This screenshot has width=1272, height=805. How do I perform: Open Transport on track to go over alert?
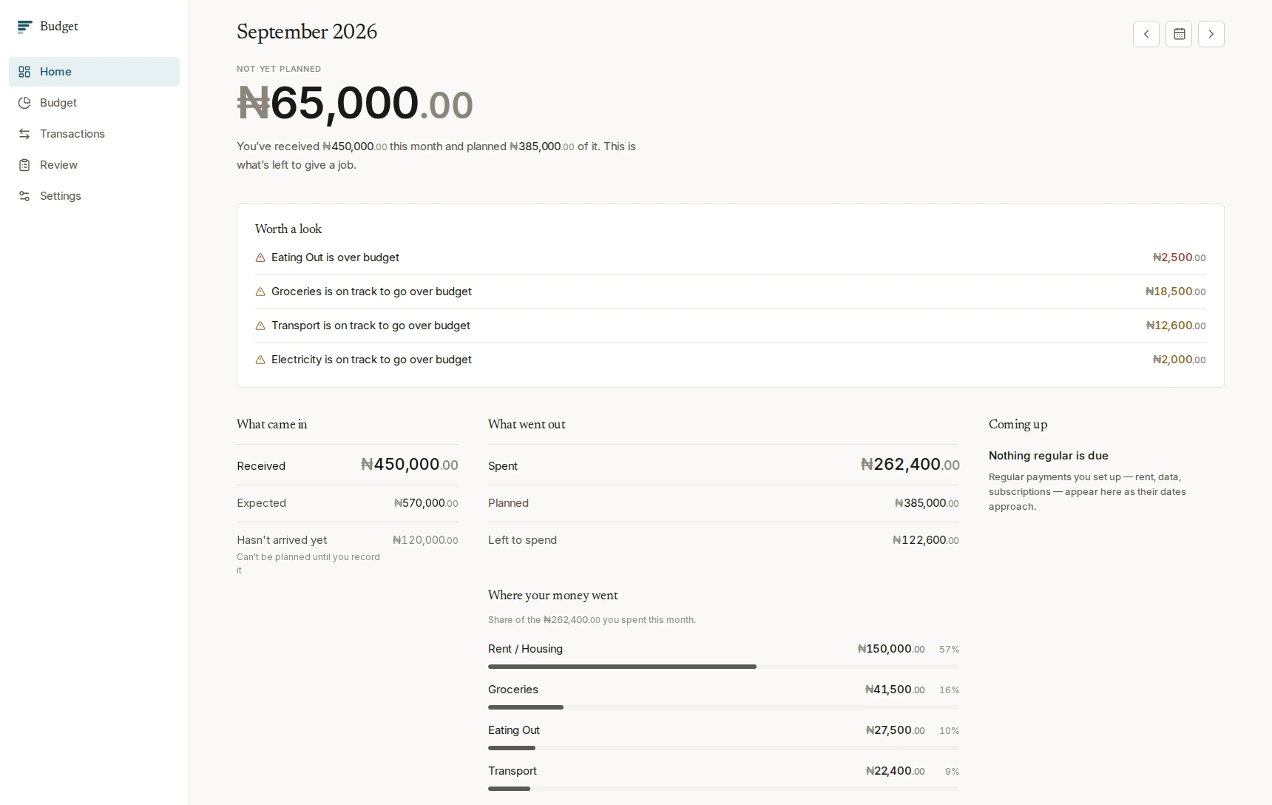pos(731,326)
